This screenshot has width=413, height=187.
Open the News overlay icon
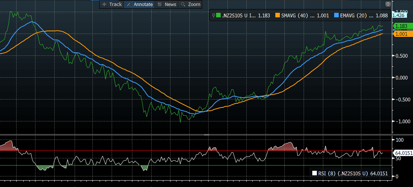[x=160, y=4]
